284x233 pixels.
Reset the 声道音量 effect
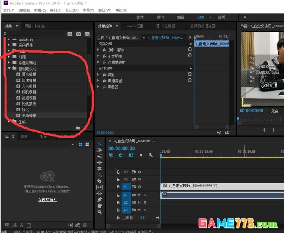coord(189,80)
